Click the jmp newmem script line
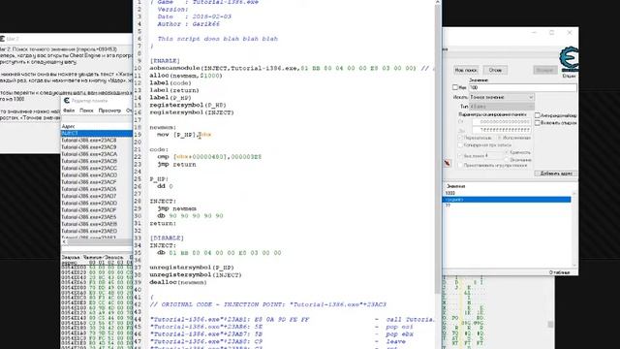 tap(176, 208)
